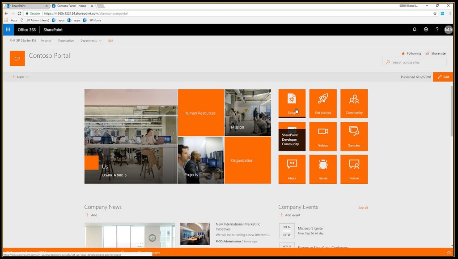Switch to the SharePoint browser tab

pyautogui.click(x=26, y=6)
